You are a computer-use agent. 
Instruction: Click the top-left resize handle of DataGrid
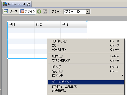[x=7, y=21]
